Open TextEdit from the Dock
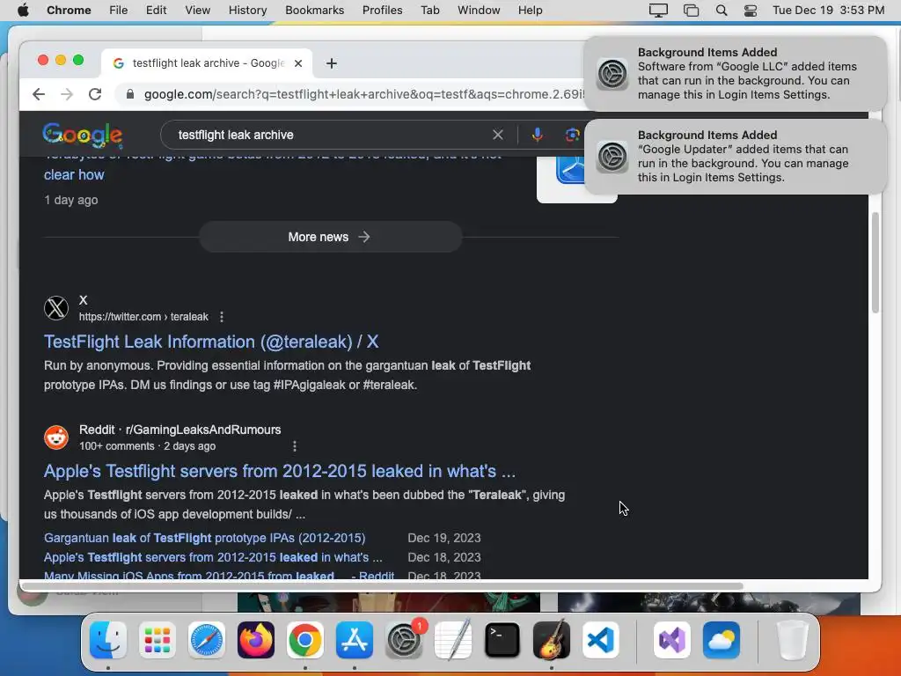Viewport: 901px width, 676px height. [453, 640]
